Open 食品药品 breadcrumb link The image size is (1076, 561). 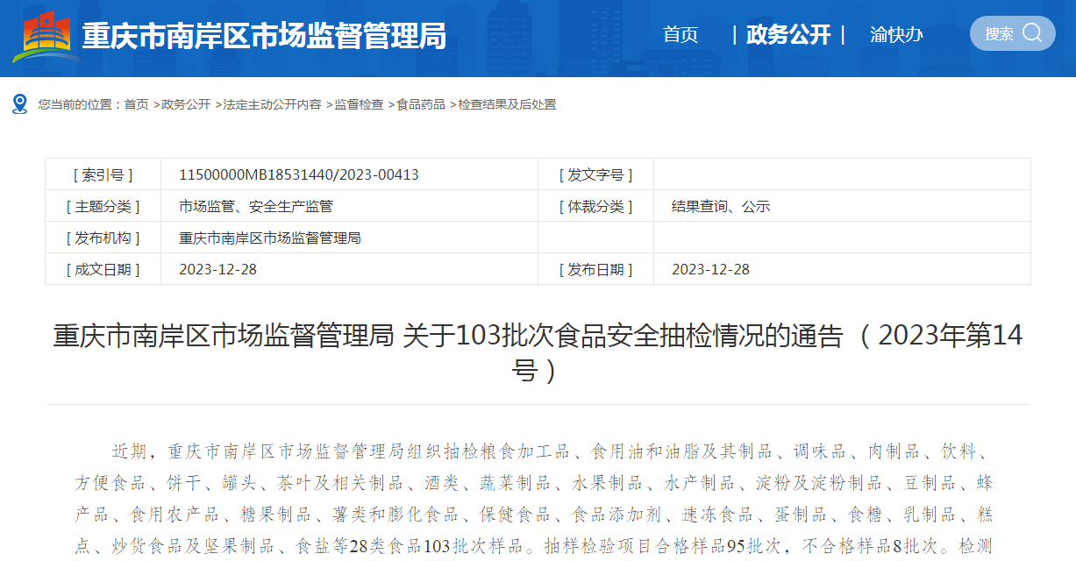tap(421, 104)
